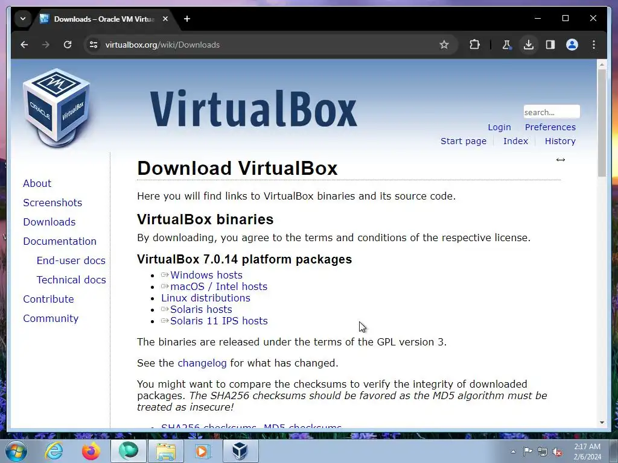Download the Windows hosts package
This screenshot has width=618, height=463.
pyautogui.click(x=206, y=275)
